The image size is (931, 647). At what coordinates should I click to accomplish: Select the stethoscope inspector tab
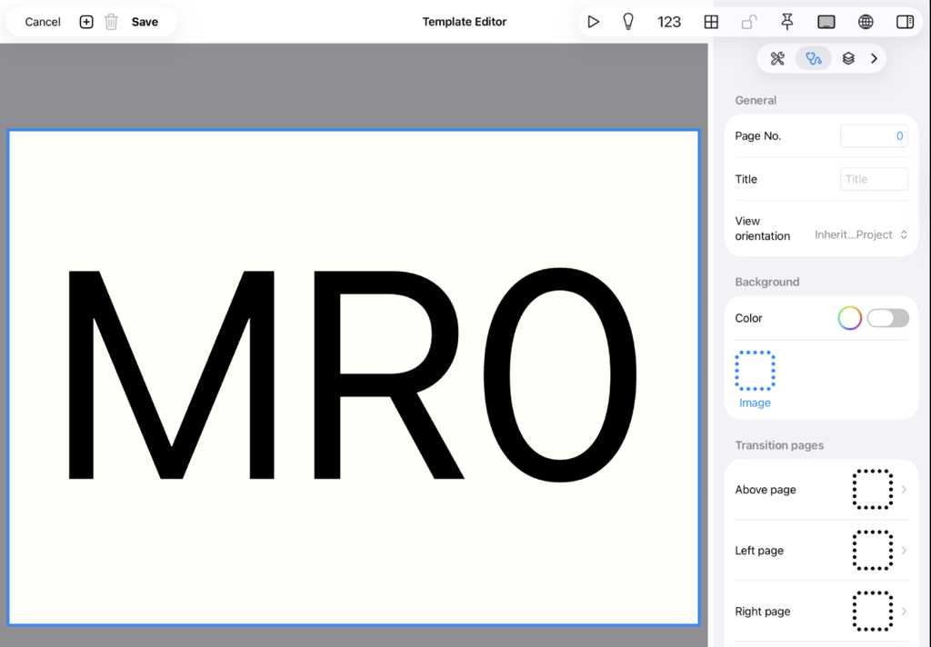click(x=814, y=58)
